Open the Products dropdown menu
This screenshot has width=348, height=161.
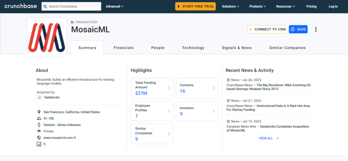(x=258, y=6)
